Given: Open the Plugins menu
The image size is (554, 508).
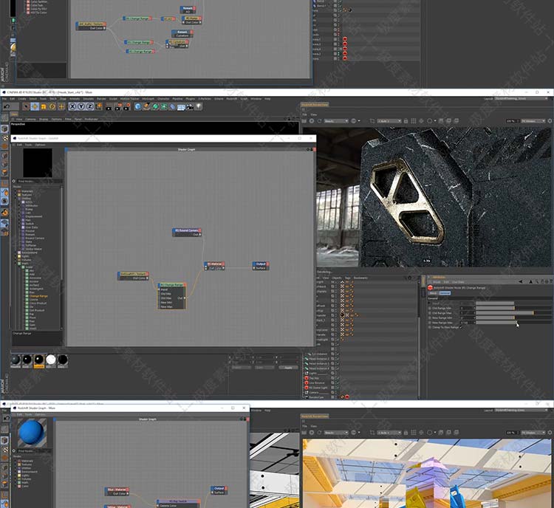Looking at the screenshot, I should pyautogui.click(x=190, y=98).
